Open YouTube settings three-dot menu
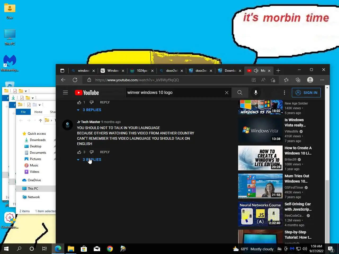 pyautogui.click(x=284, y=93)
